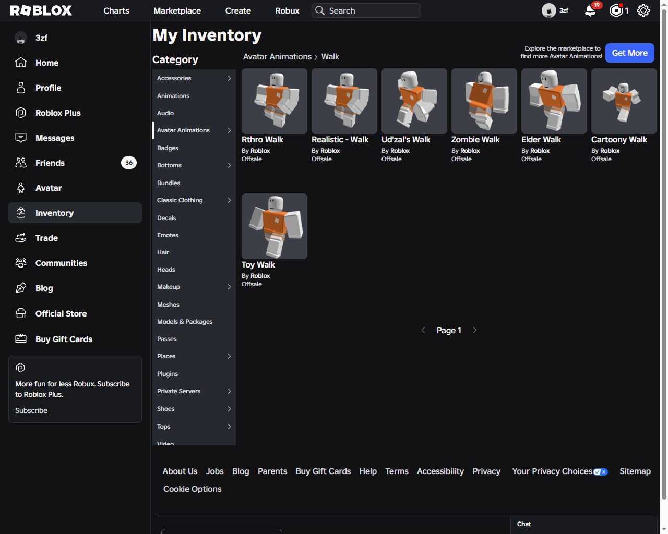The image size is (668, 534).
Task: Open the About Us footer link
Action: pos(180,471)
